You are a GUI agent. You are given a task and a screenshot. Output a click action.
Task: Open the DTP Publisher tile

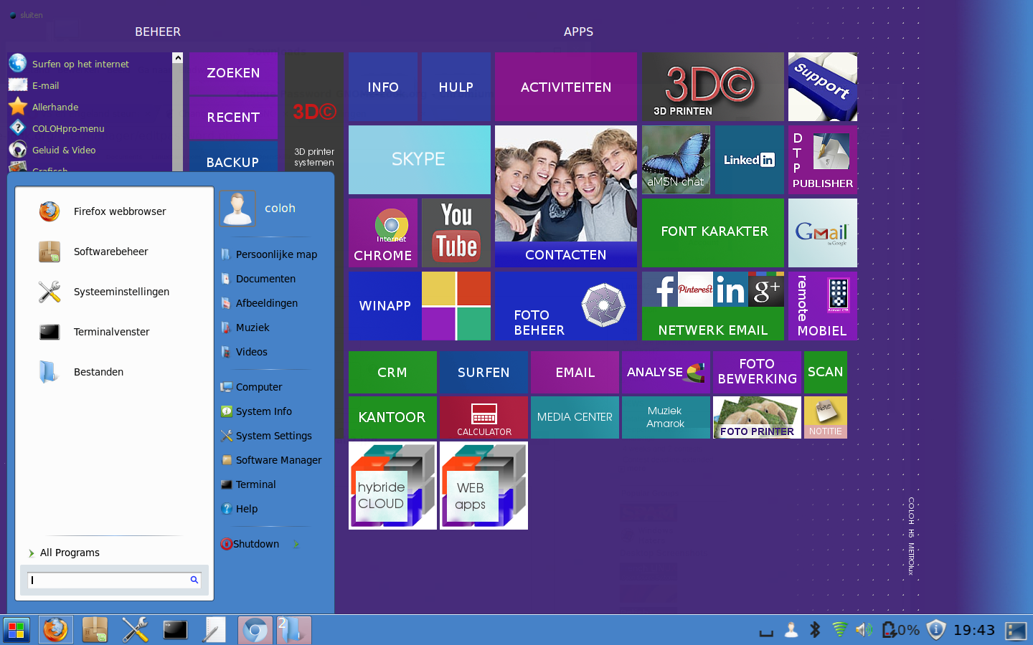tap(823, 160)
